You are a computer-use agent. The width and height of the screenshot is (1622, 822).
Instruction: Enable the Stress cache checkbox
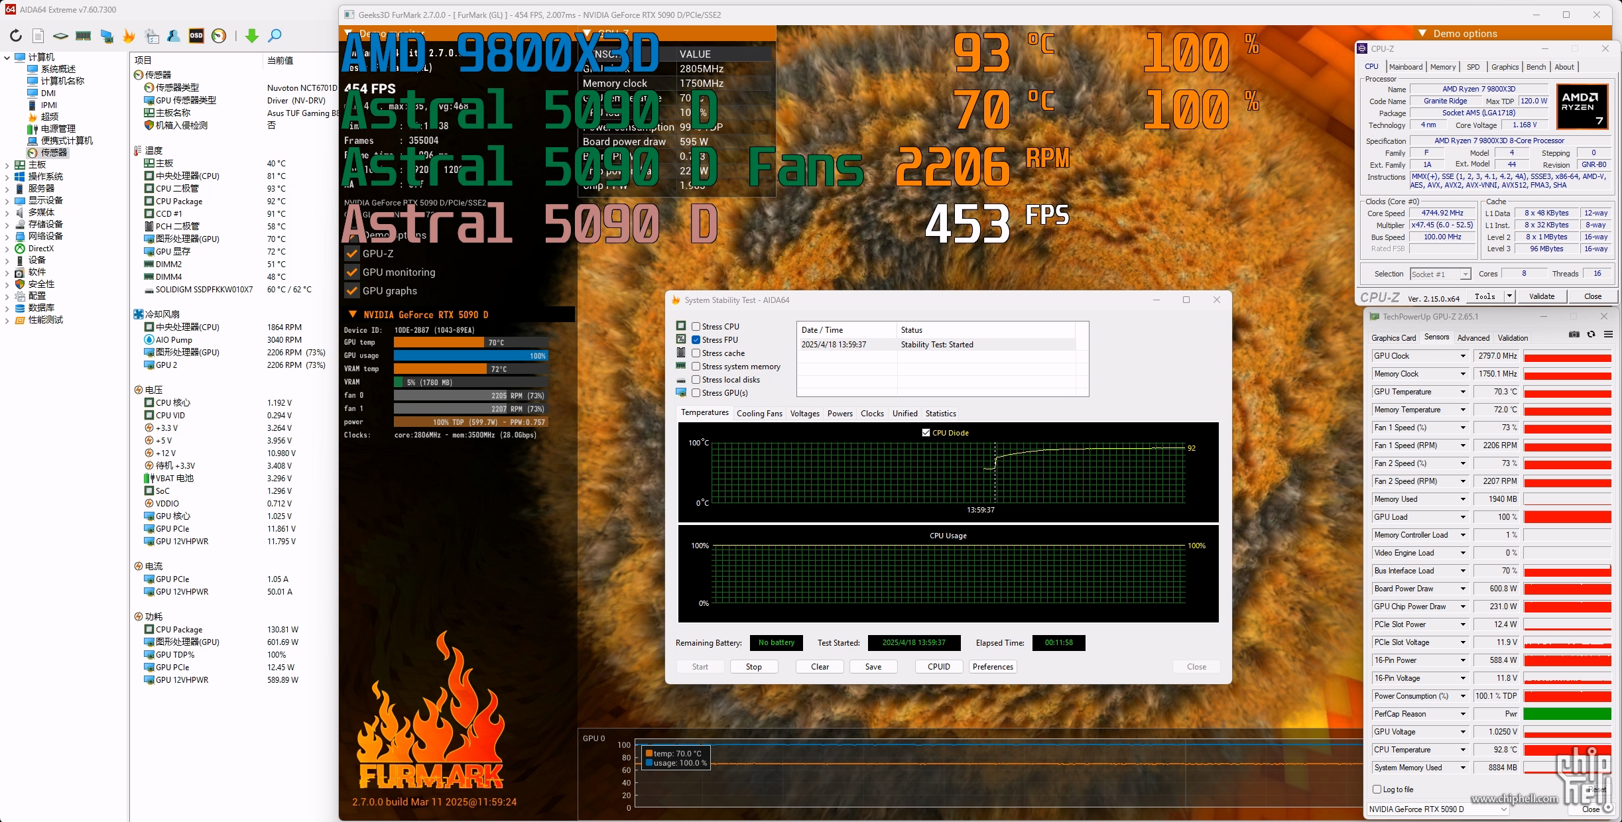coord(696,353)
